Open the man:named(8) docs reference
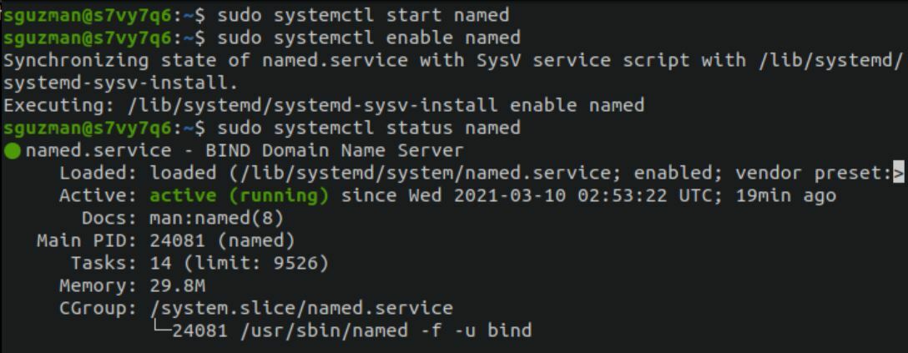 point(217,219)
